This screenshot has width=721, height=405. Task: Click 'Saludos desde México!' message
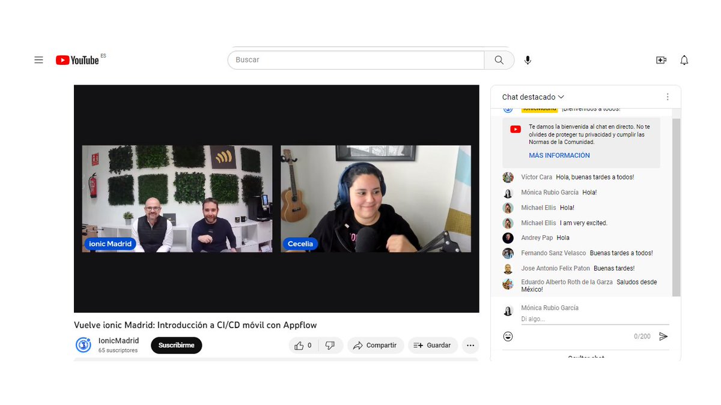(x=589, y=286)
